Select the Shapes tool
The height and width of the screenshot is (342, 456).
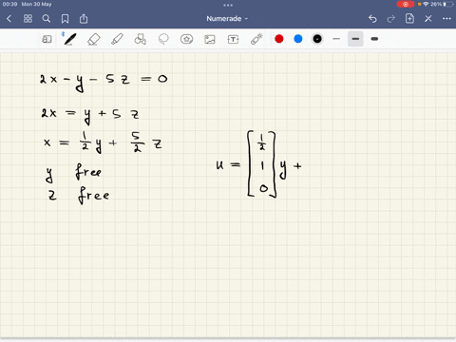click(140, 39)
